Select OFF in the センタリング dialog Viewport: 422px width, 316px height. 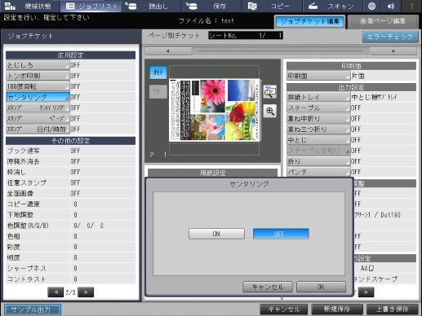[281, 234]
